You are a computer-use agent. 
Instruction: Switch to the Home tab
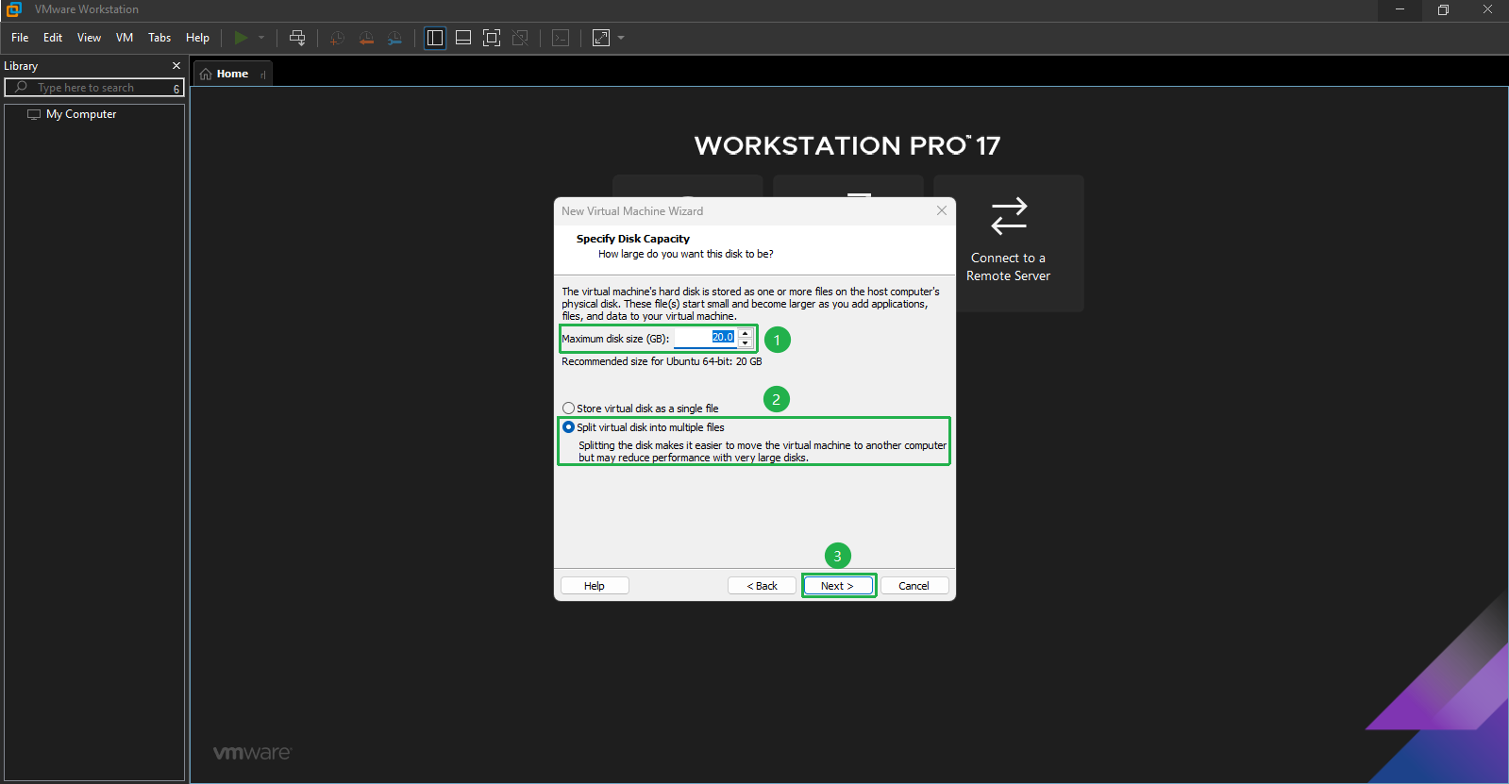click(x=232, y=74)
